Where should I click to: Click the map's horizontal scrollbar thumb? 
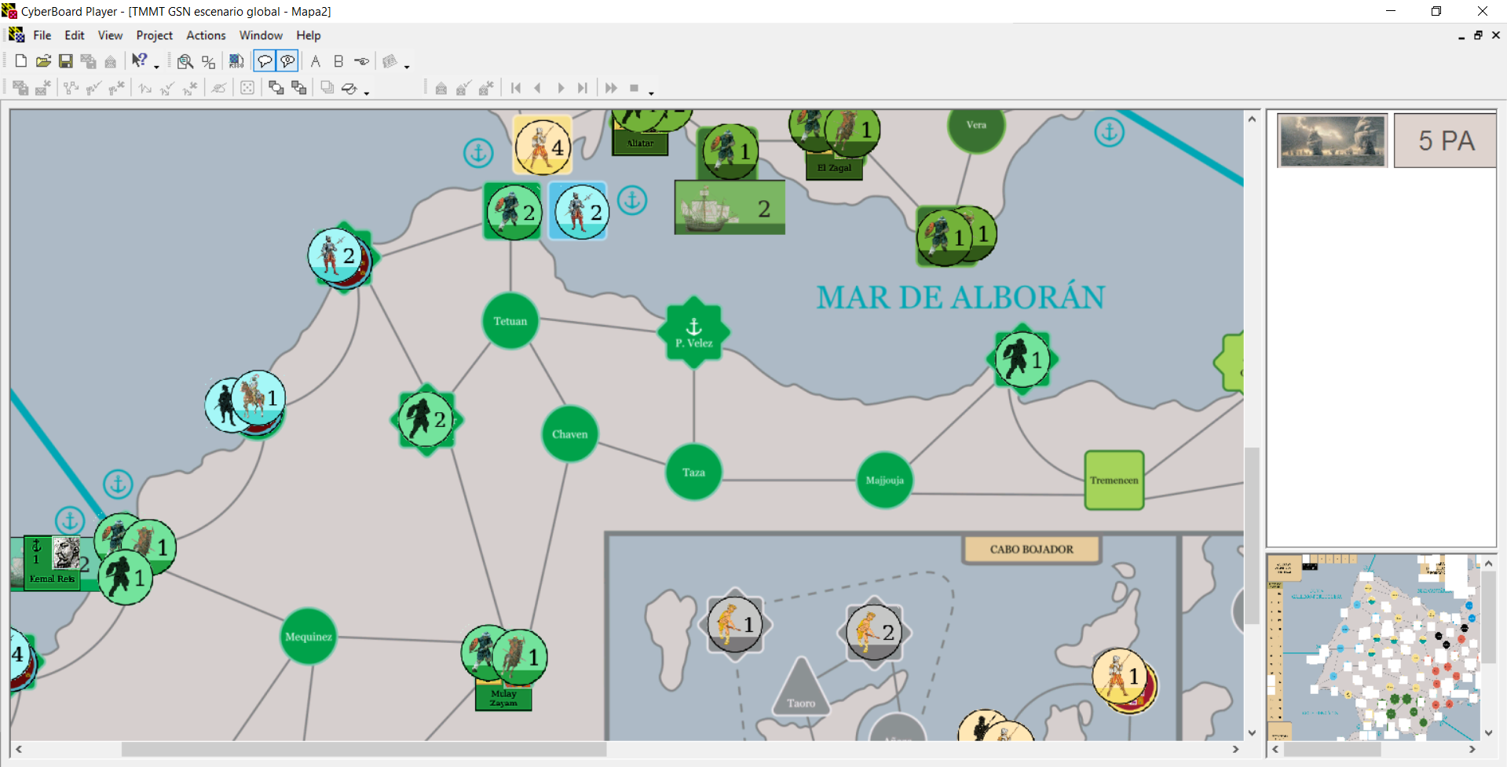[364, 750]
